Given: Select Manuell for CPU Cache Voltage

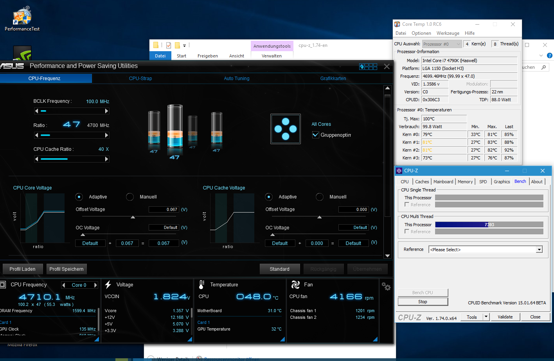Looking at the screenshot, I should (x=320, y=197).
